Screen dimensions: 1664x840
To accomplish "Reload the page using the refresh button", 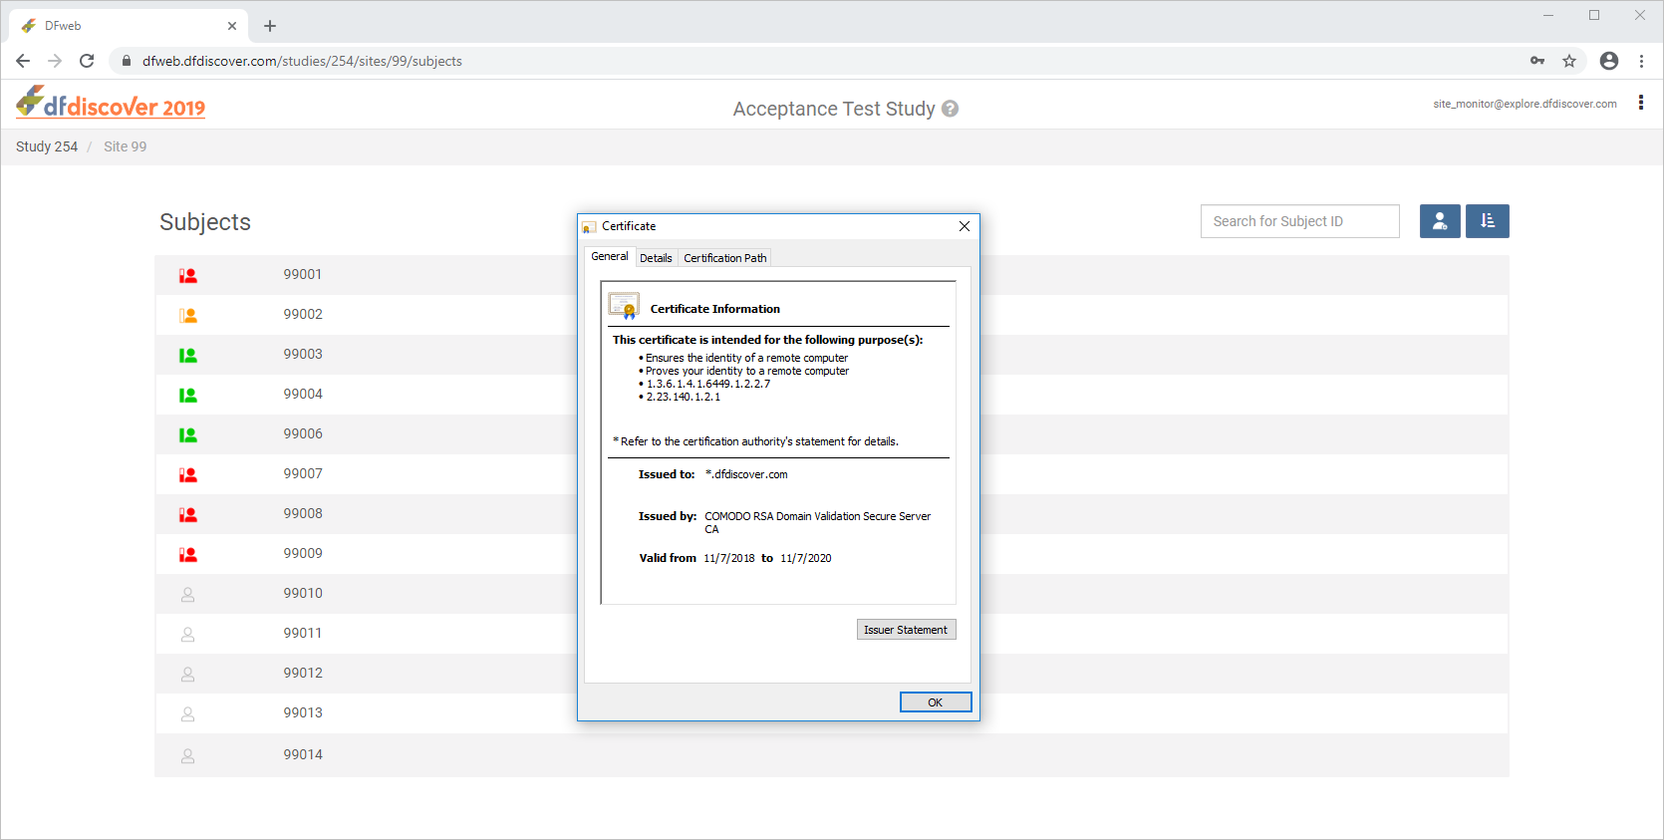I will [87, 61].
